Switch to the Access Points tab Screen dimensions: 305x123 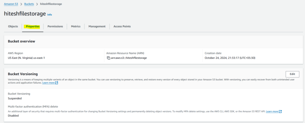pyautogui.click(x=122, y=27)
